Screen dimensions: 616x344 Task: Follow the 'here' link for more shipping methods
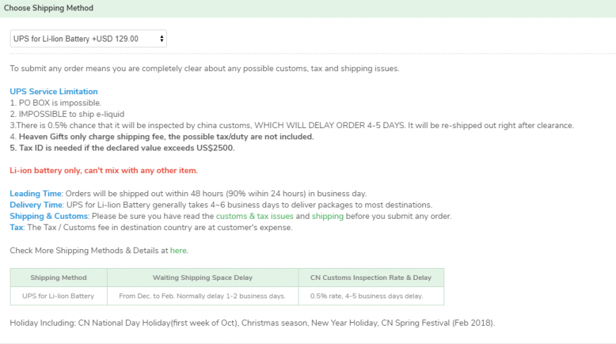(178, 250)
